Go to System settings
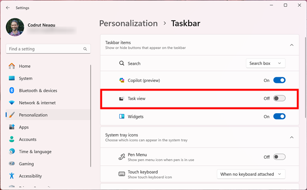The width and height of the screenshot is (307, 190). pyautogui.click(x=48, y=78)
